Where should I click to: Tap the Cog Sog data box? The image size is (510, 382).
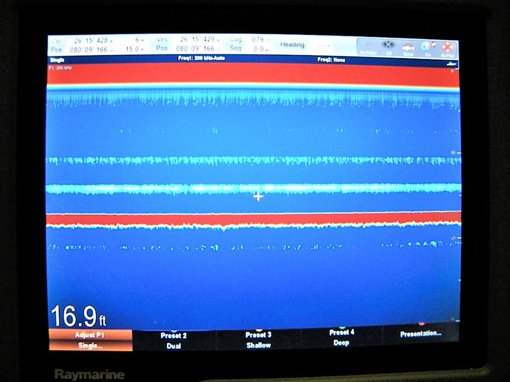(x=250, y=44)
